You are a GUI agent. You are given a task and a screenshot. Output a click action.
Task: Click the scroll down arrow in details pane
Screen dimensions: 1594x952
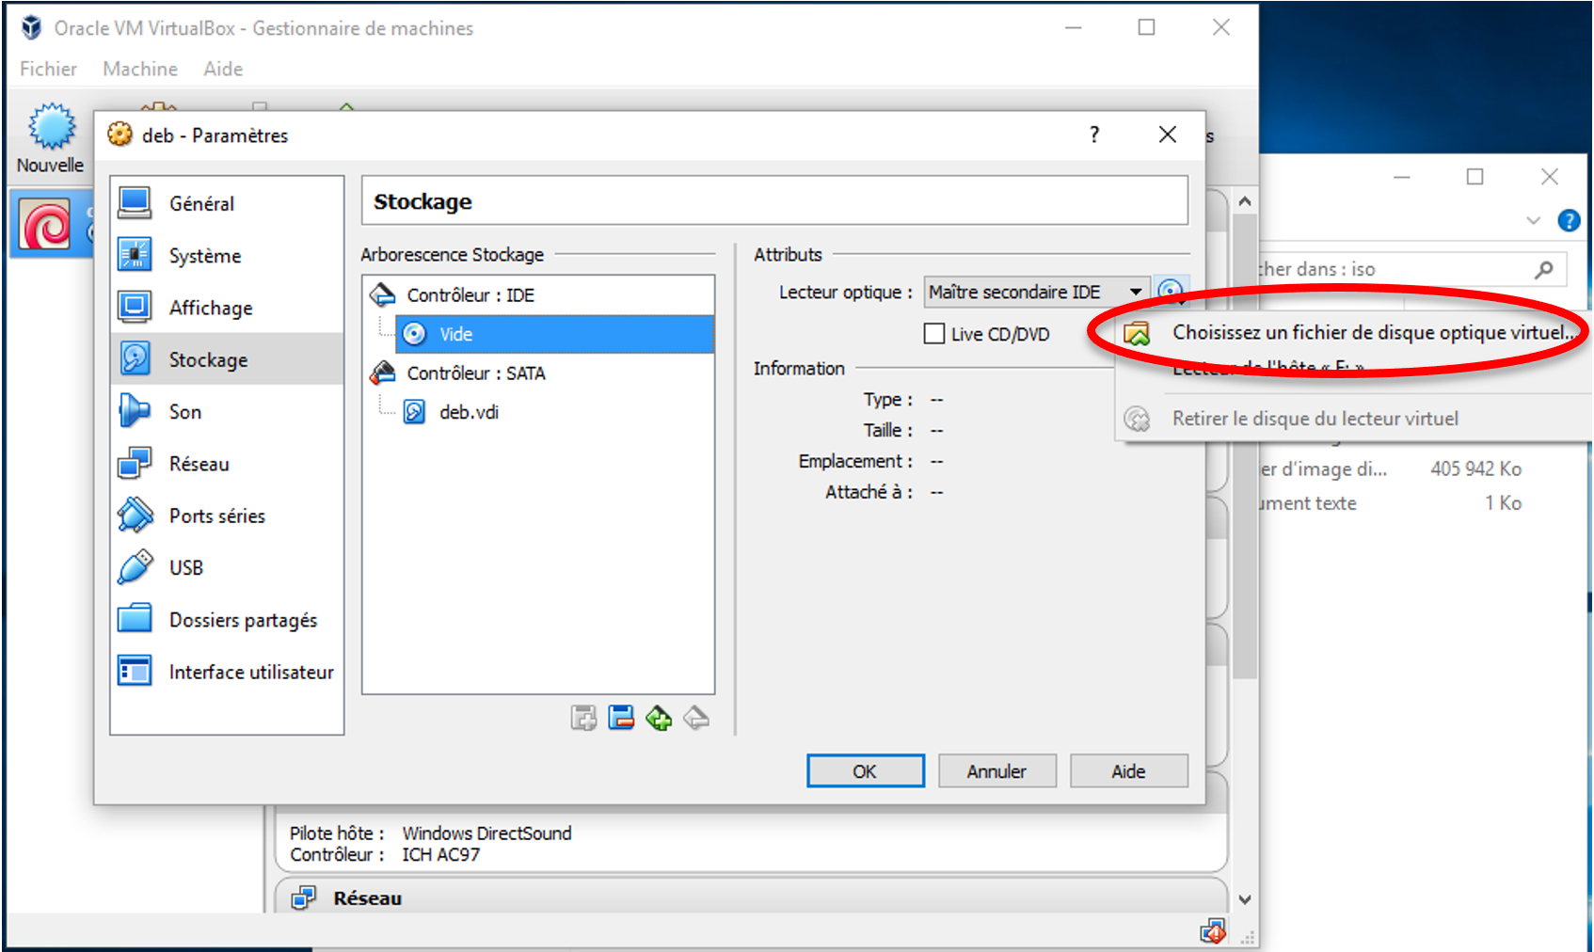coord(1245,899)
